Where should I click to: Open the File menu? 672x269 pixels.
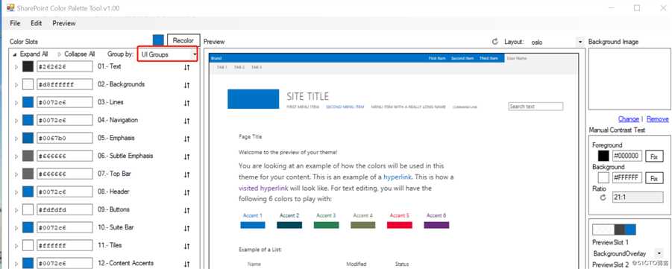coord(15,23)
